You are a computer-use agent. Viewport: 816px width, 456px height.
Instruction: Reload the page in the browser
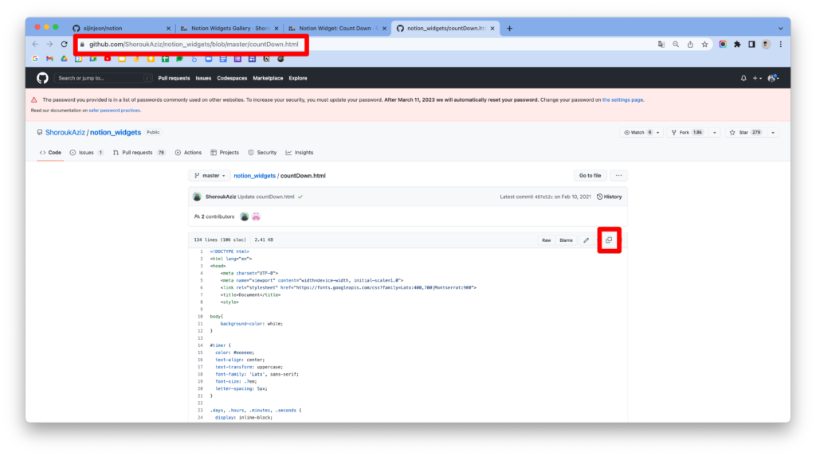(64, 45)
